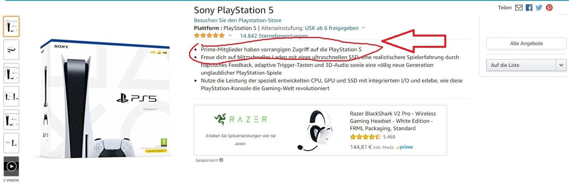569x185 pixels.
Task: Expand the USK age rating chevron
Action: click(363, 28)
